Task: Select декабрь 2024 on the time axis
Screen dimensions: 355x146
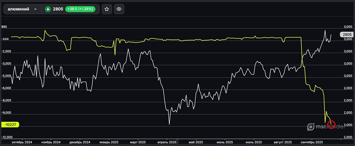Action: coord(80,142)
